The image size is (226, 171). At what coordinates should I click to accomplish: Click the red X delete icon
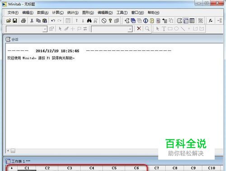(x=139, y=29)
